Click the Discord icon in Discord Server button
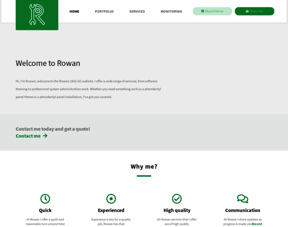This screenshot has height=227, width=288. pos(202,11)
